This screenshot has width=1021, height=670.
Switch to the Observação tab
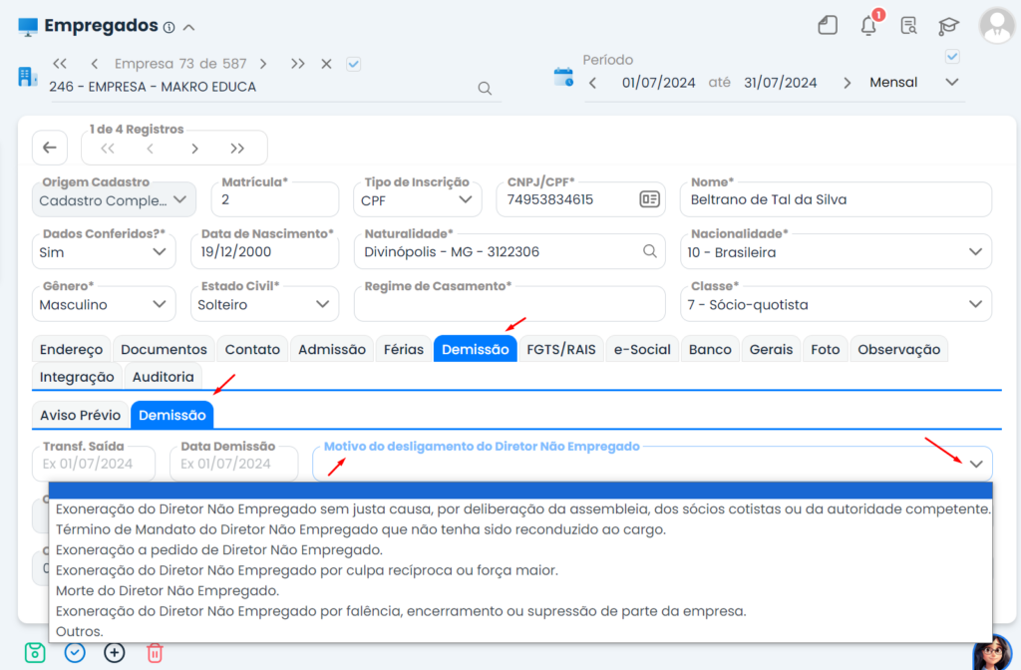tap(898, 349)
